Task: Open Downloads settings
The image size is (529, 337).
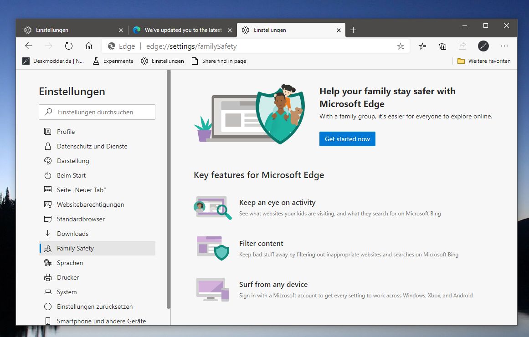Action: 97,234
